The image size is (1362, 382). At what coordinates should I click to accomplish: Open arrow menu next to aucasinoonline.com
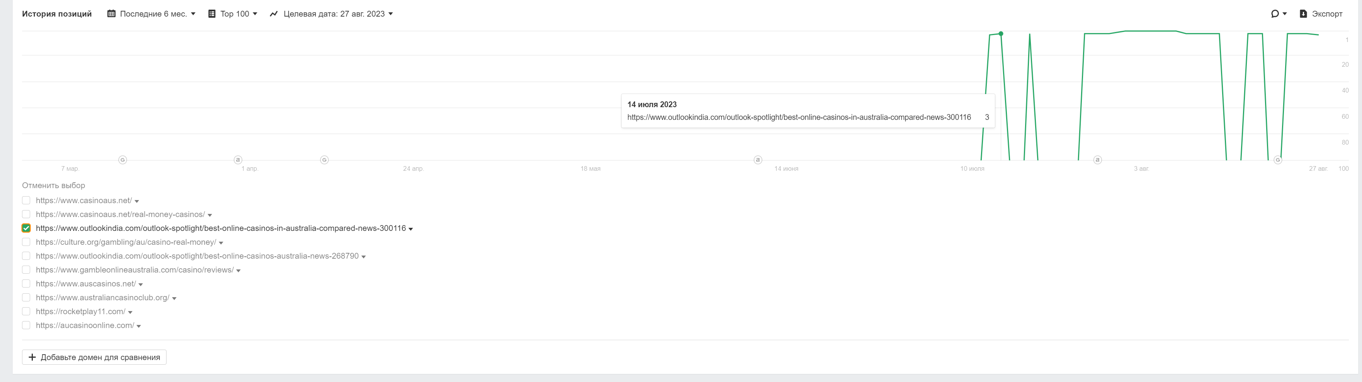coord(139,326)
